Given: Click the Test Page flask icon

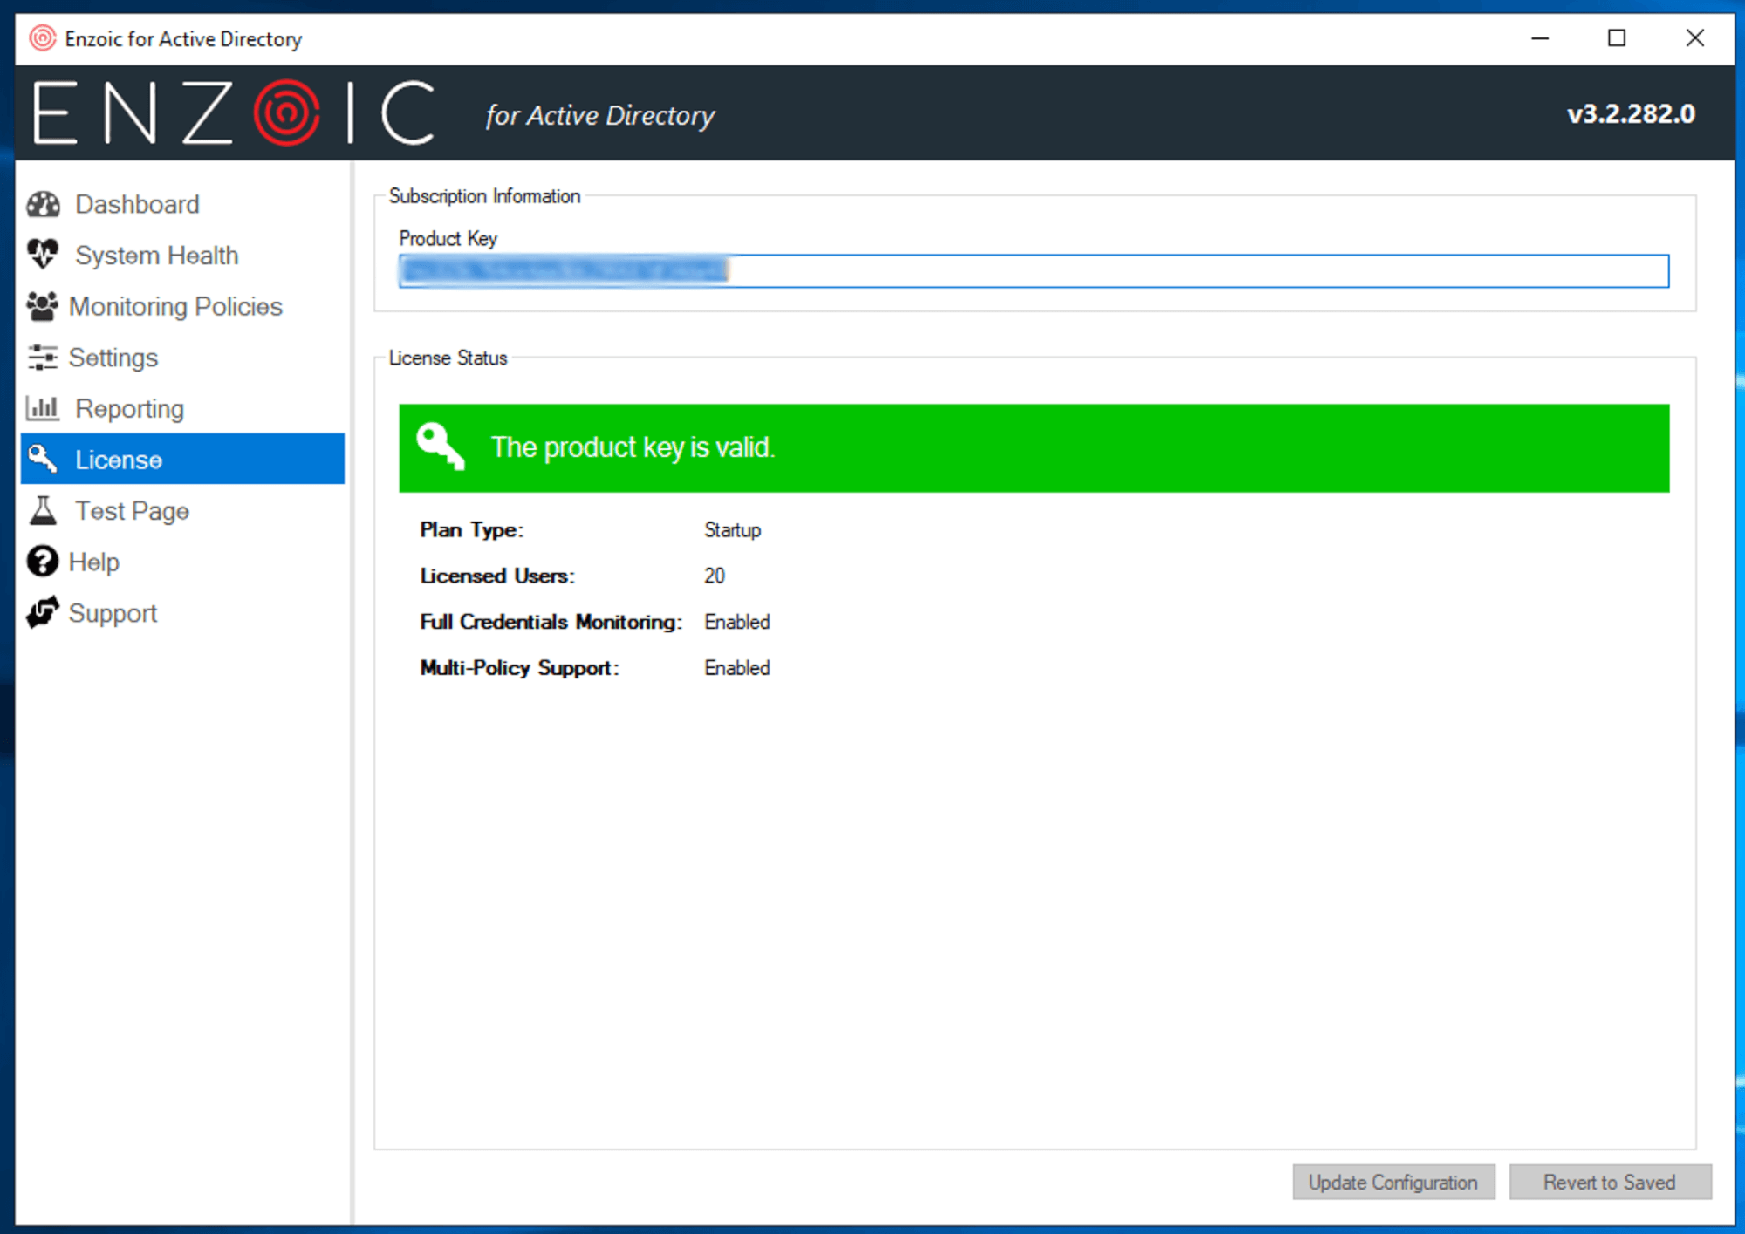Looking at the screenshot, I should [42, 510].
